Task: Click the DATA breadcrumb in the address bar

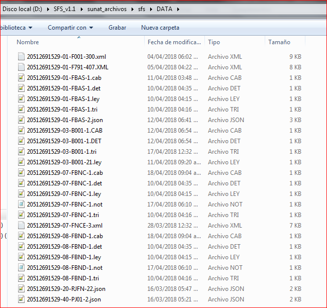Action: [165, 9]
